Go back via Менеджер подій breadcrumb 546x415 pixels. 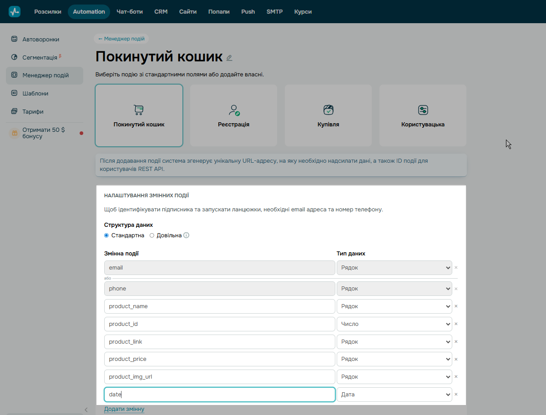pyautogui.click(x=121, y=39)
